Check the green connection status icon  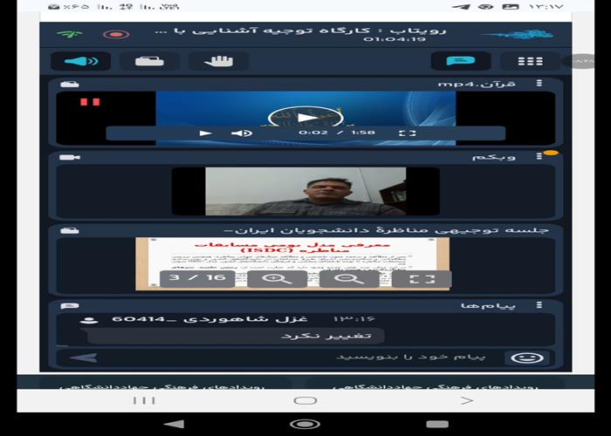point(69,34)
